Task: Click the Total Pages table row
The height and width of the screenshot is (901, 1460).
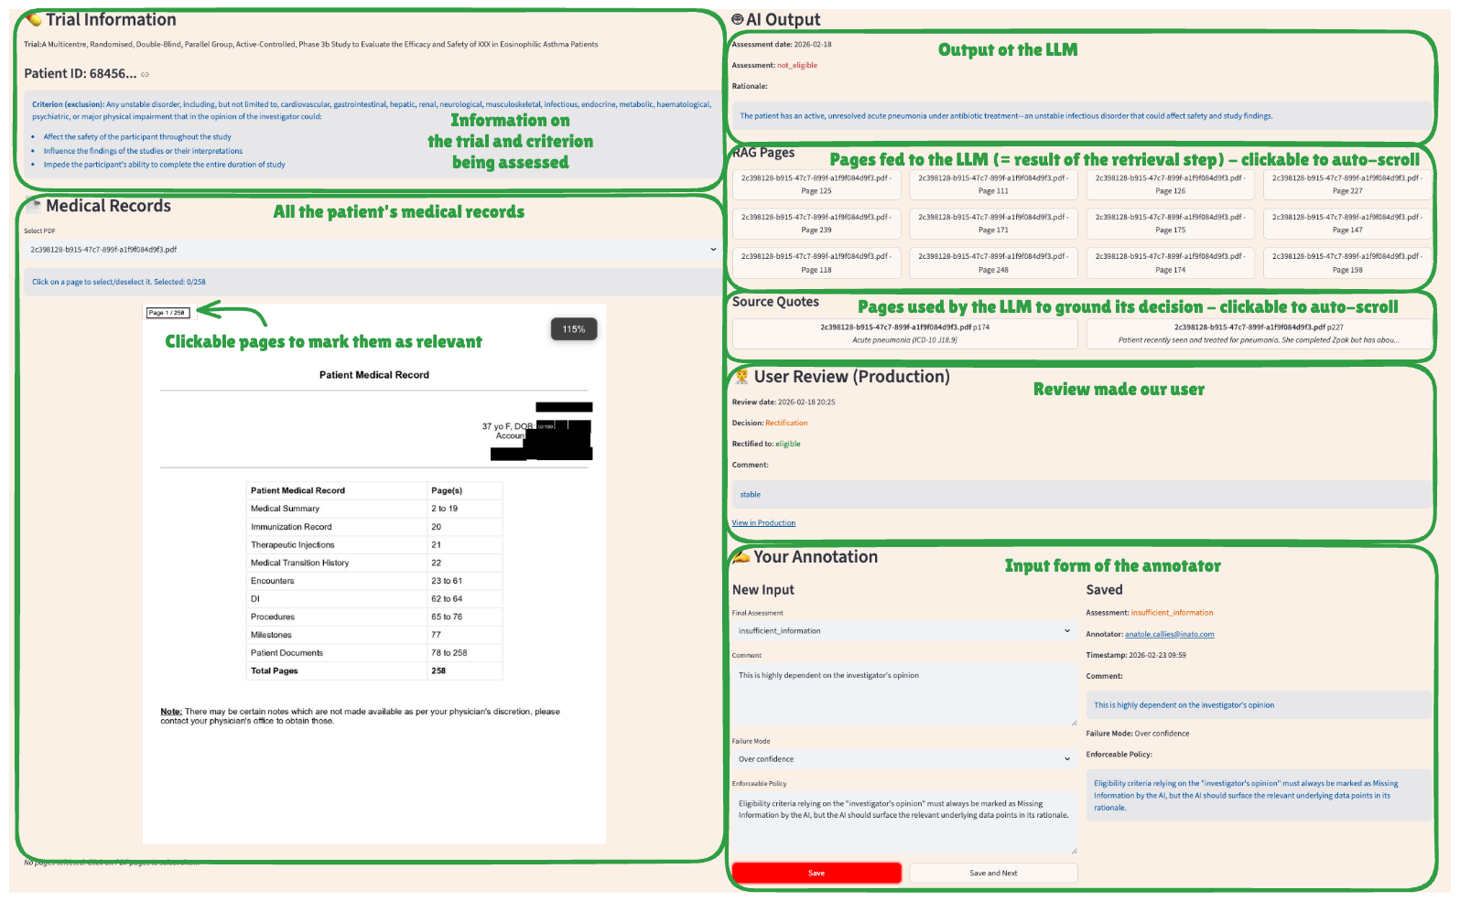Action: [x=374, y=670]
